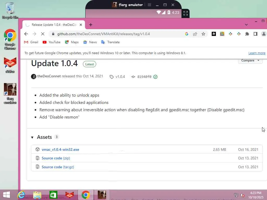Open Translate bookmark
Viewport: 267px width, 200px height.
(x=110, y=42)
